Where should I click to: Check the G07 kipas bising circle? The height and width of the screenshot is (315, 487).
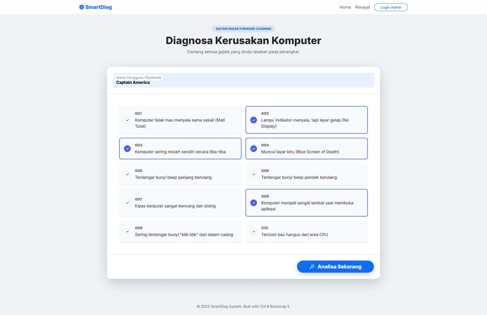[127, 203]
